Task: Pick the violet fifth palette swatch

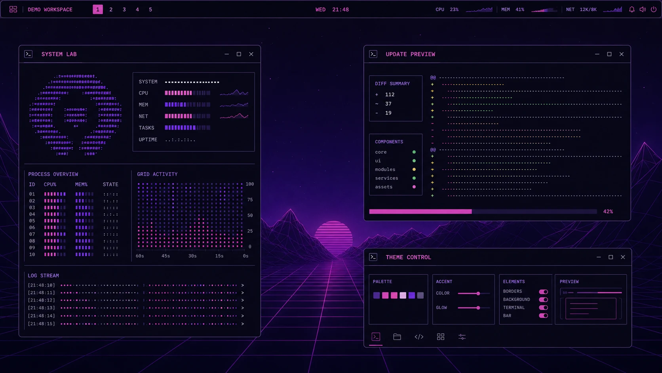Action: (x=412, y=295)
